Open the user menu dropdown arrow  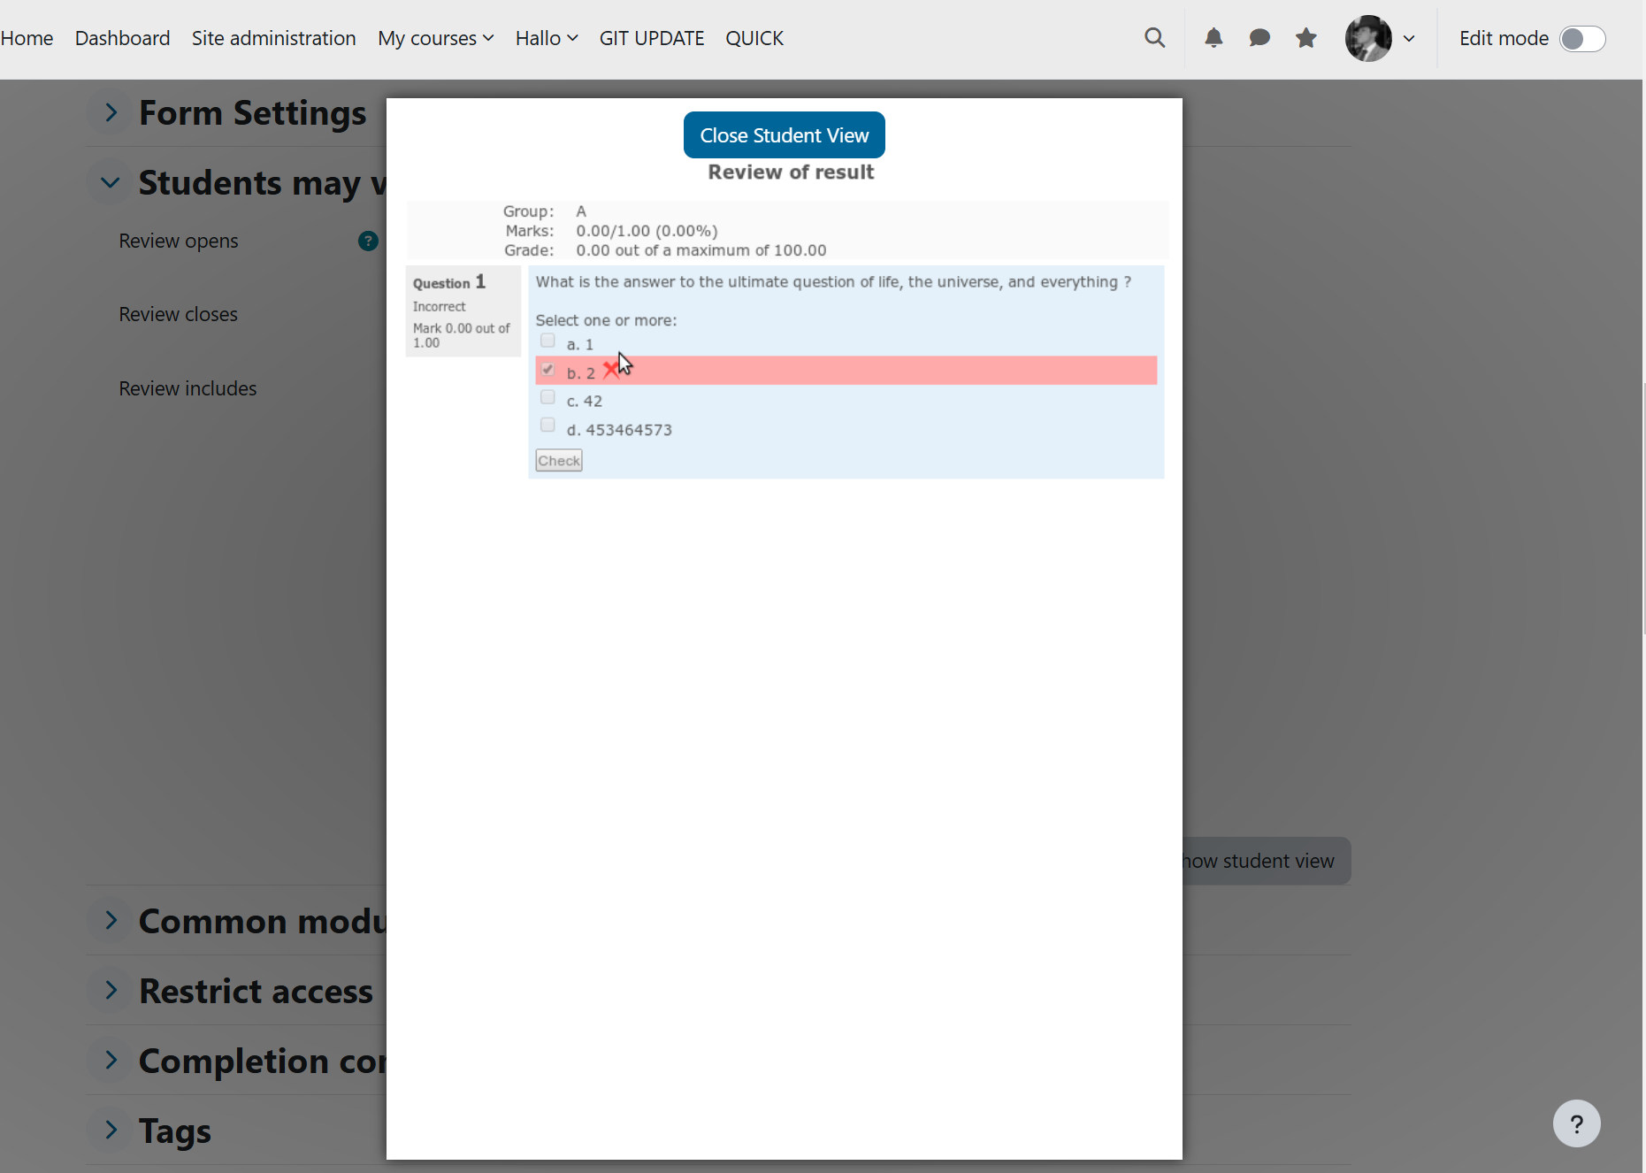[x=1409, y=39]
